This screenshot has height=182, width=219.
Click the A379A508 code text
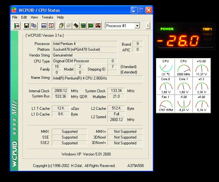pos(136,166)
